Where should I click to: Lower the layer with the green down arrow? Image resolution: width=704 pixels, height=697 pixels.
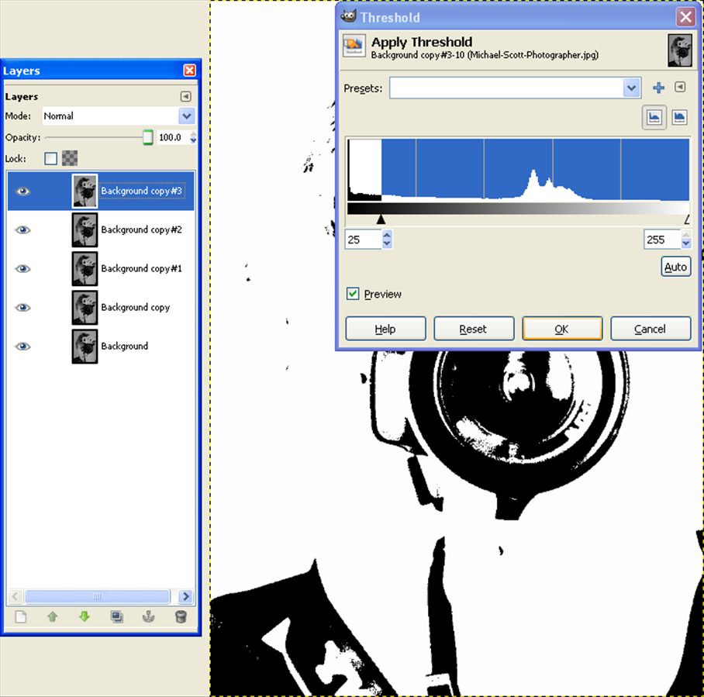(85, 616)
